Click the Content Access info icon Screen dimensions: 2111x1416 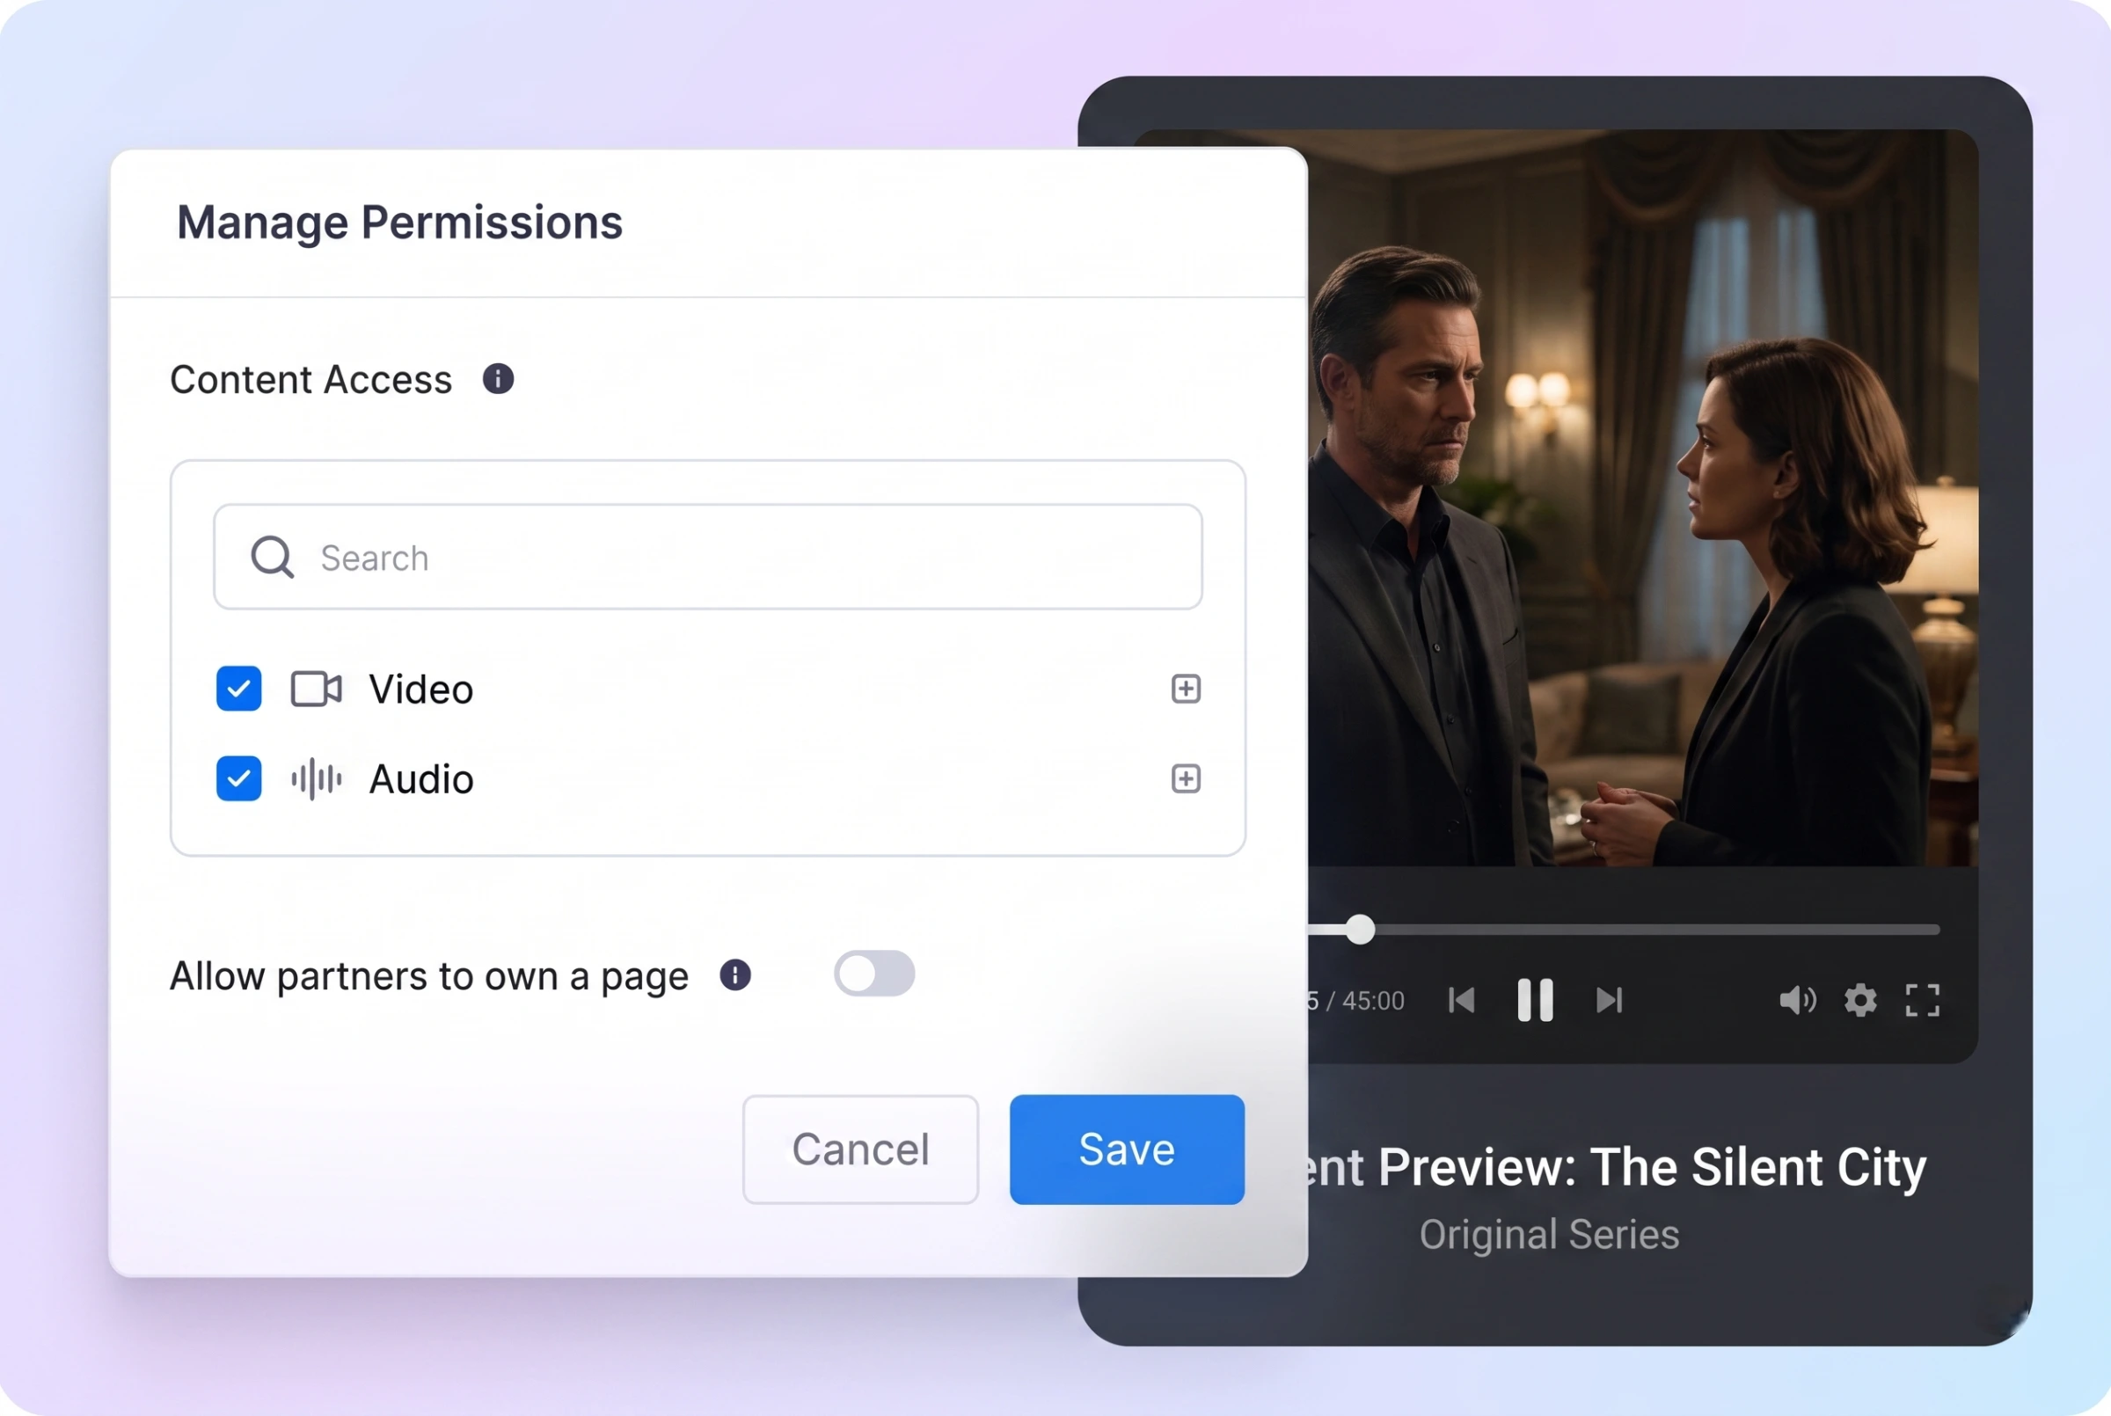[498, 379]
